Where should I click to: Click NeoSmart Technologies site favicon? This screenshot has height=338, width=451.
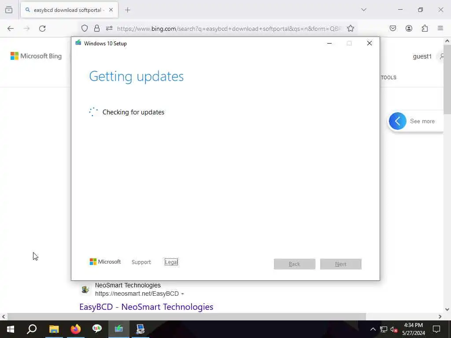point(85,290)
